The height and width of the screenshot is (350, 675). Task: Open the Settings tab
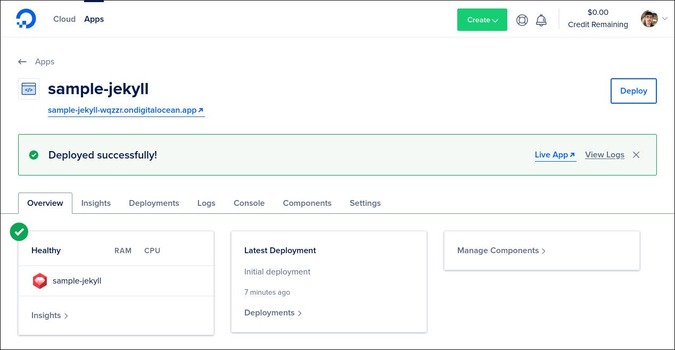[x=365, y=203]
